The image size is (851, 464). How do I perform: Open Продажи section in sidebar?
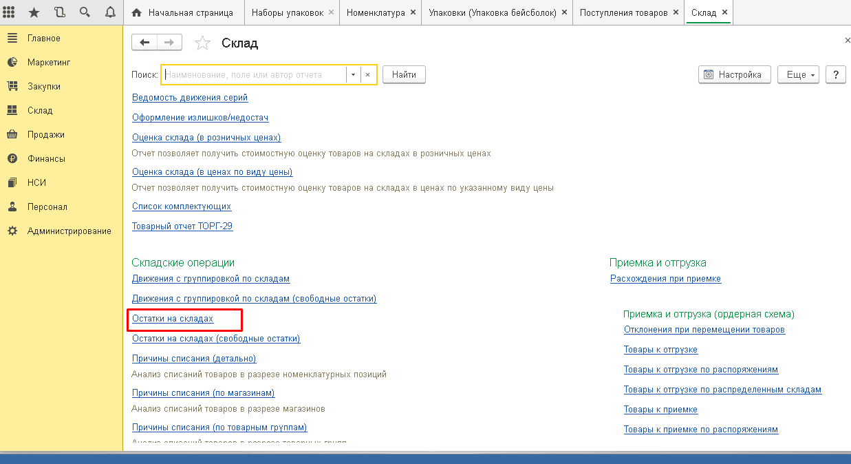point(46,134)
